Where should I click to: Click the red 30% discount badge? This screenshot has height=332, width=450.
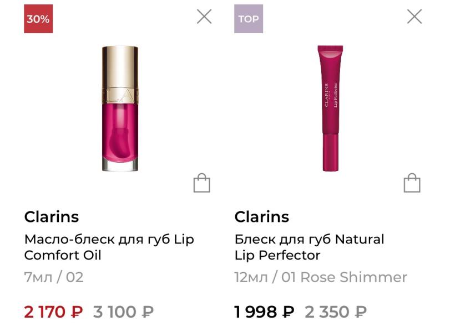coord(38,19)
